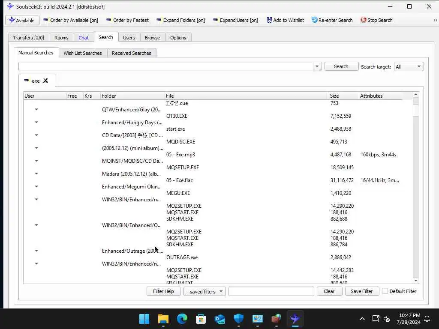Viewport: 439px width, 329px height.
Task: Open Windows Start menu
Action: [x=144, y=319]
